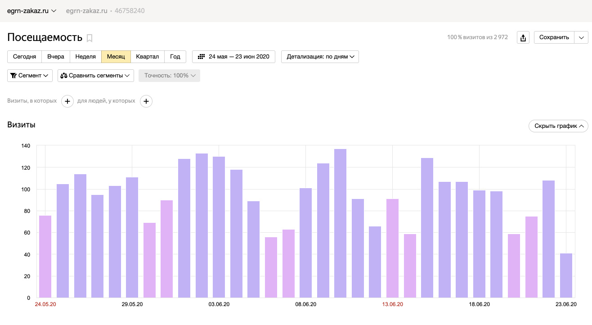Add visit condition with first plus icon
Image resolution: width=592 pixels, height=325 pixels.
pyautogui.click(x=67, y=101)
